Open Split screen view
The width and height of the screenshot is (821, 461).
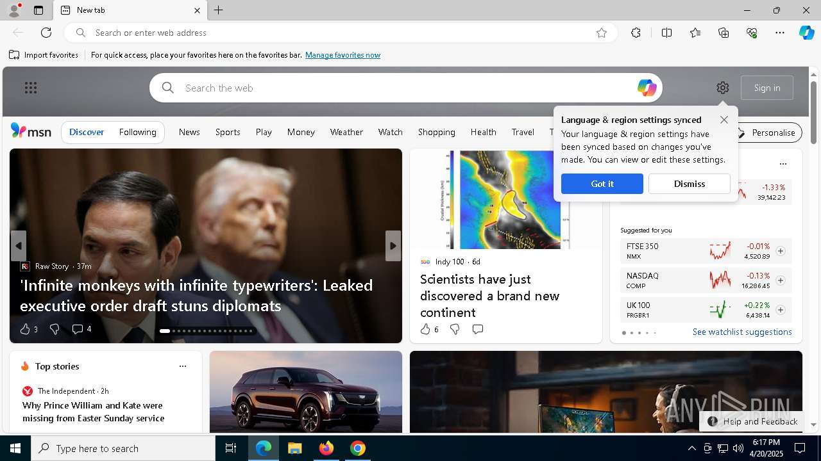coord(666,33)
